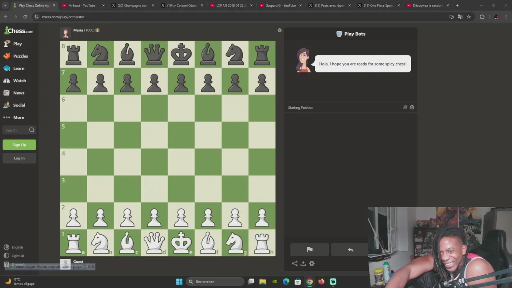Image resolution: width=512 pixels, height=288 pixels.
Task: Open Microsoft Edge from the taskbar
Action: (286, 282)
